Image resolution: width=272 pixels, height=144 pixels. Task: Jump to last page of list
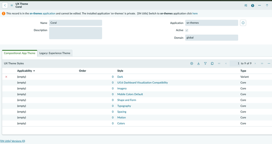pyautogui.click(x=262, y=63)
